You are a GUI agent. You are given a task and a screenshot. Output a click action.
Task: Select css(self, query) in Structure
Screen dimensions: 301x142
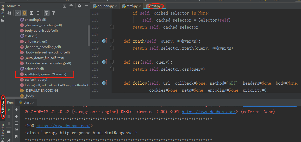click(x=33, y=80)
